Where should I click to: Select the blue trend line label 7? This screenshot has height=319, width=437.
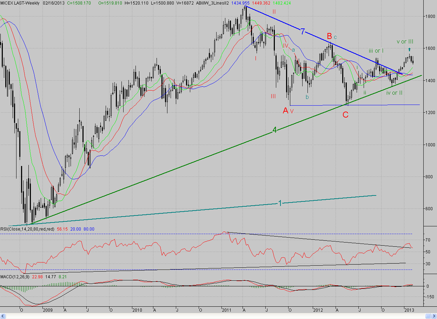click(x=303, y=31)
